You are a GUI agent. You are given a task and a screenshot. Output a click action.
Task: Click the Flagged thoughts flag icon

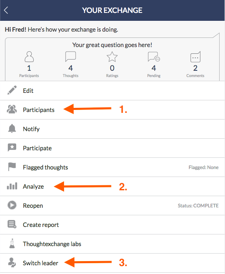pos(12,167)
